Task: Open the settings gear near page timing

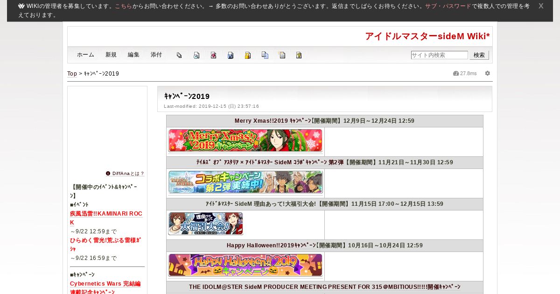Action: [488, 73]
